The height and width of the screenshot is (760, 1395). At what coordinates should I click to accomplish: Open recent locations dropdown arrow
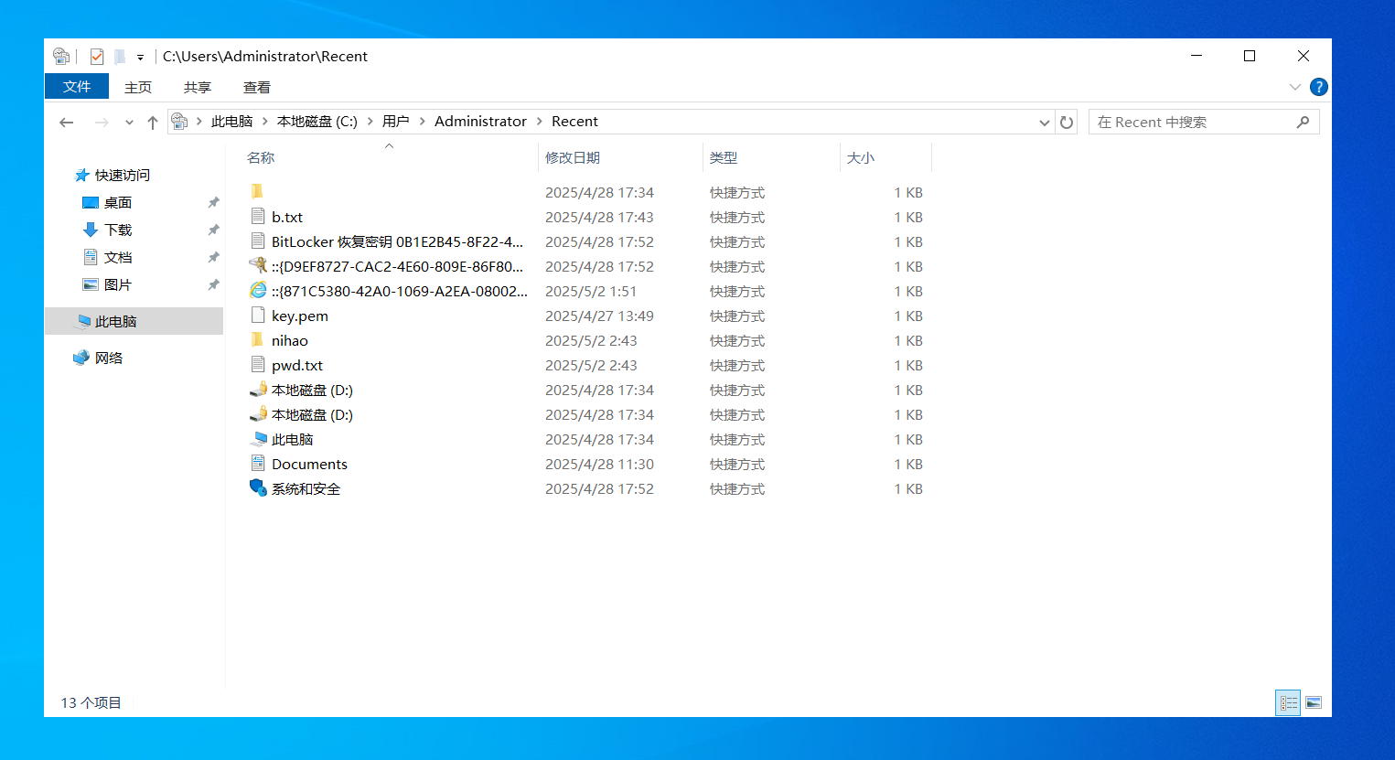(x=129, y=123)
